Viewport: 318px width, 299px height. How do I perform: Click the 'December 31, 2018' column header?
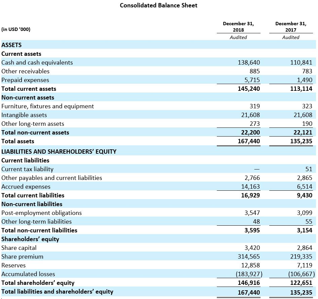coord(238,27)
